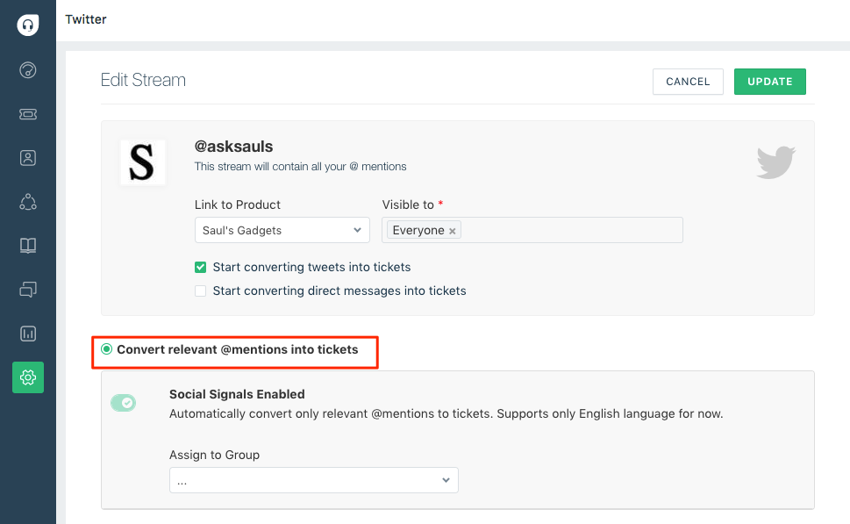
Task: Click the green UPDATE button
Action: 770,82
